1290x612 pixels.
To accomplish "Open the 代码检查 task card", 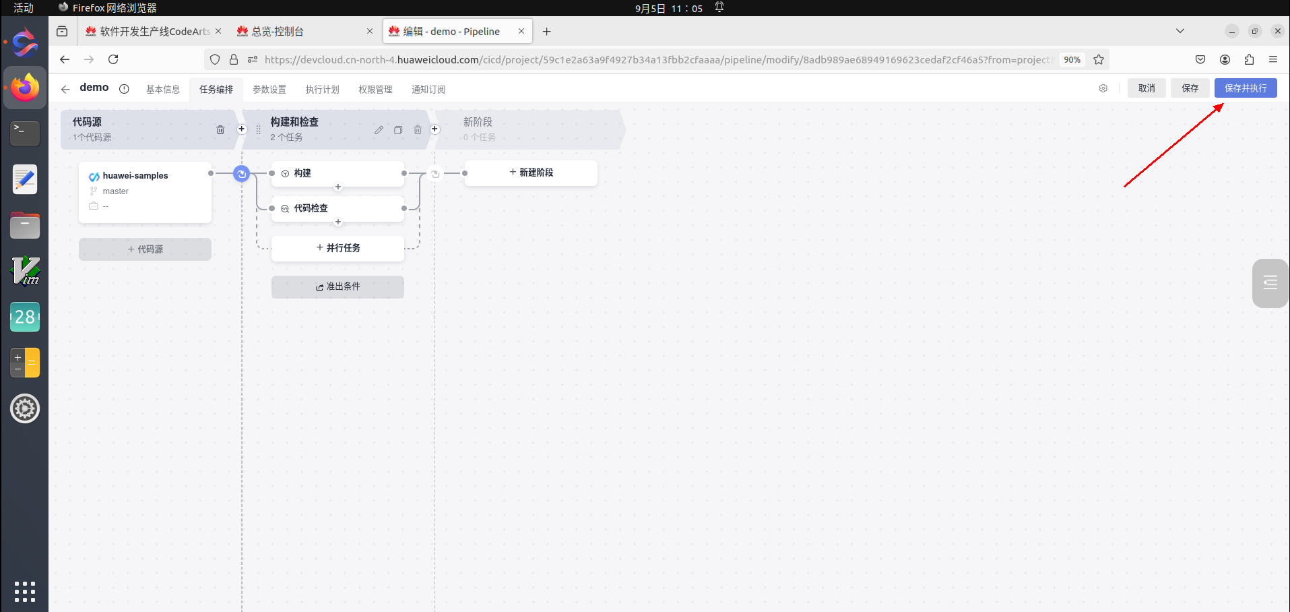I will (x=338, y=208).
